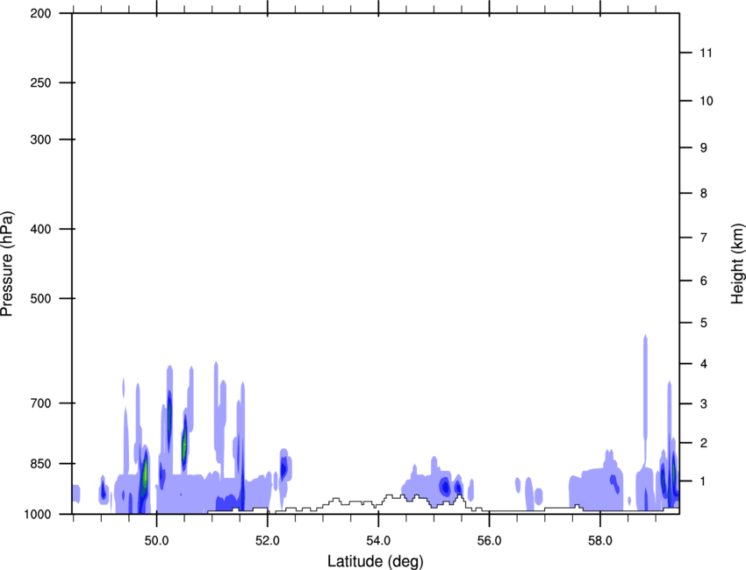Click the 52.0 latitude tick label
Viewport: 746px width, 570px height.
click(268, 541)
